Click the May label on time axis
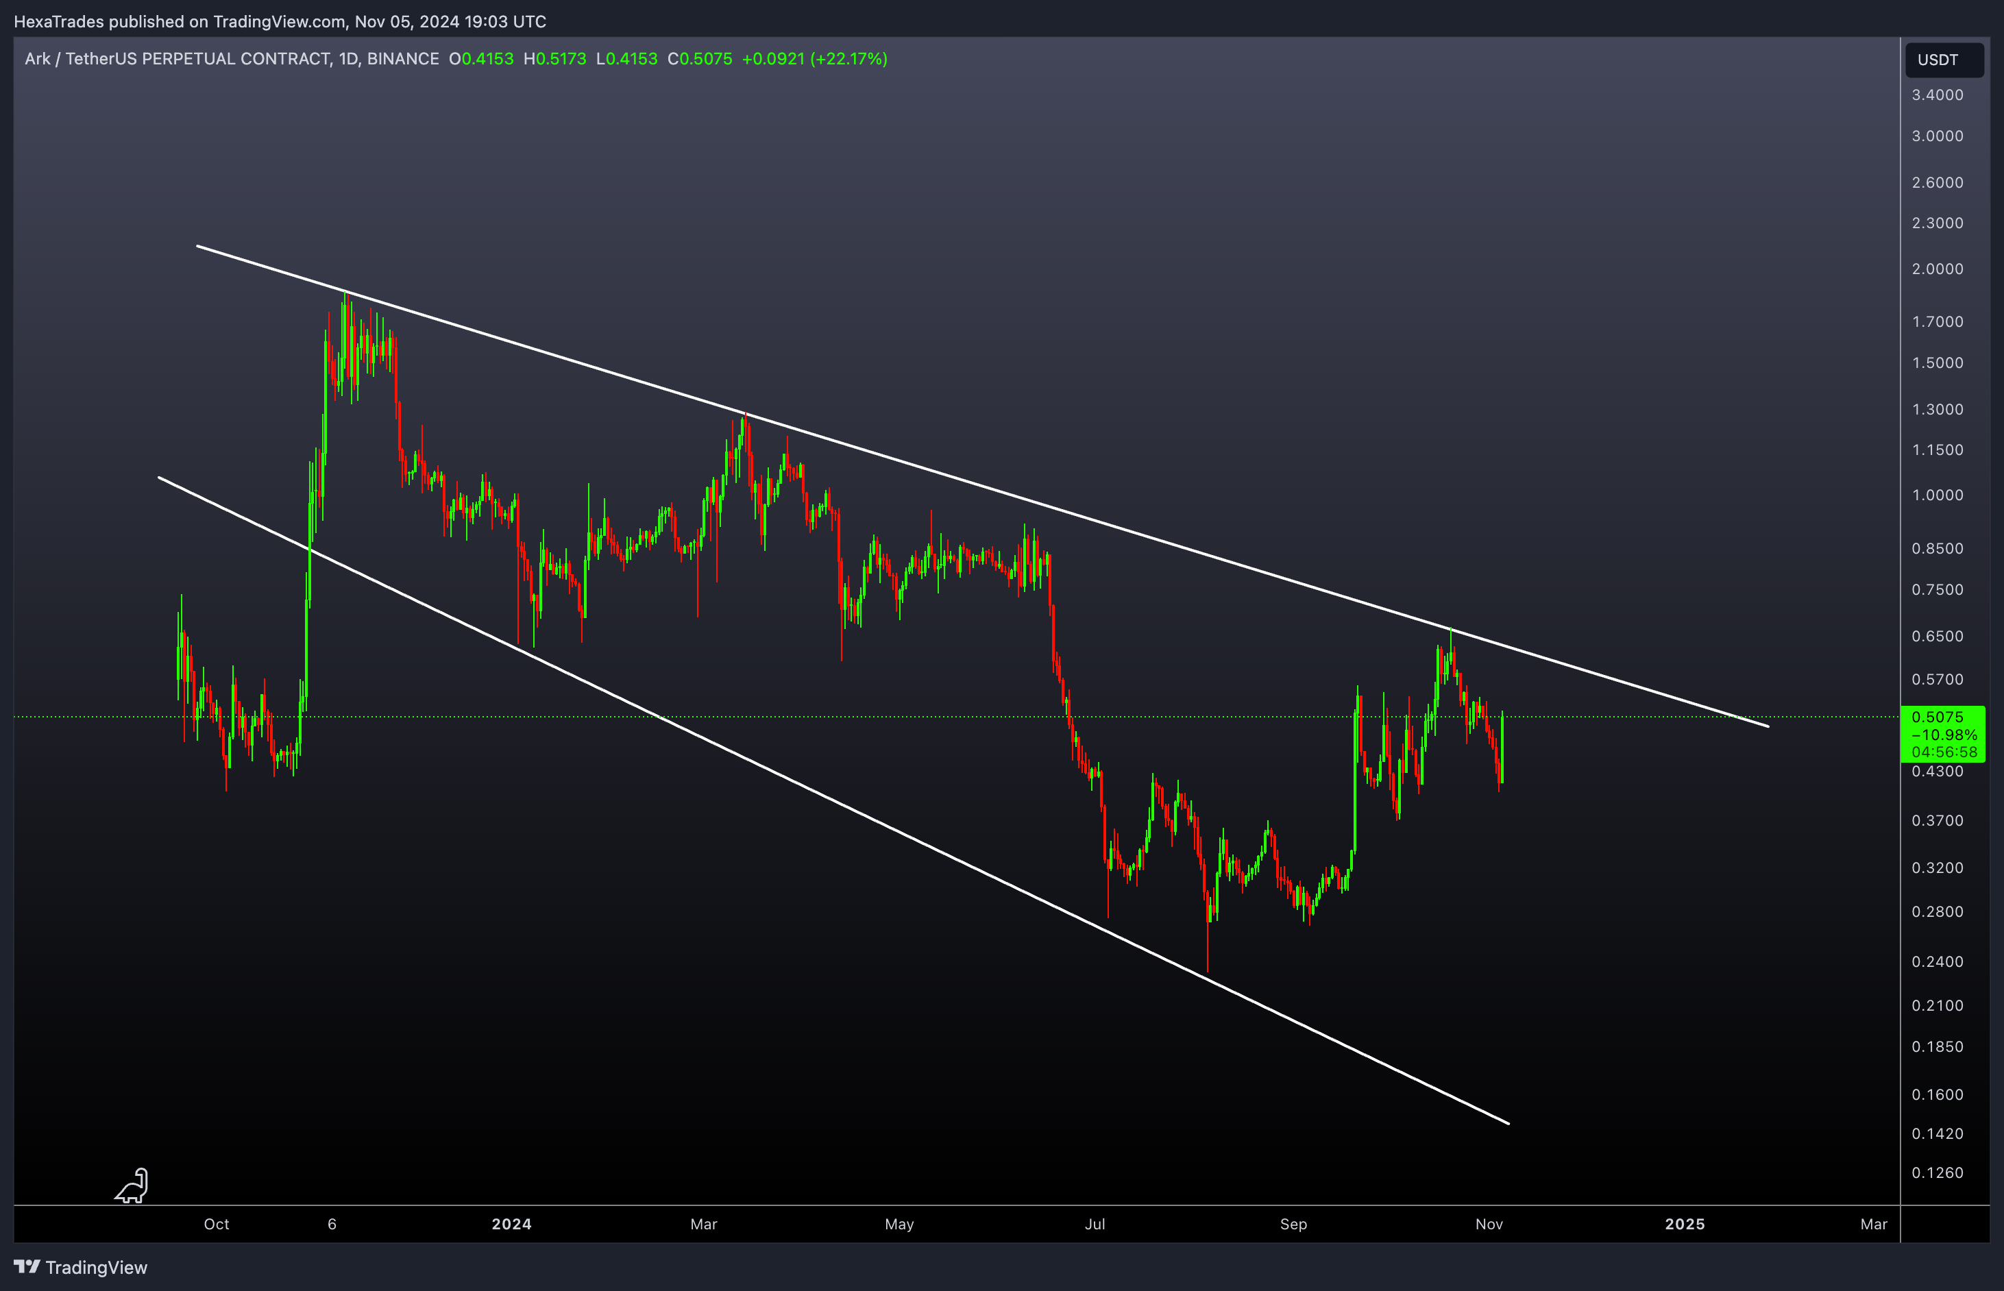 coord(899,1224)
